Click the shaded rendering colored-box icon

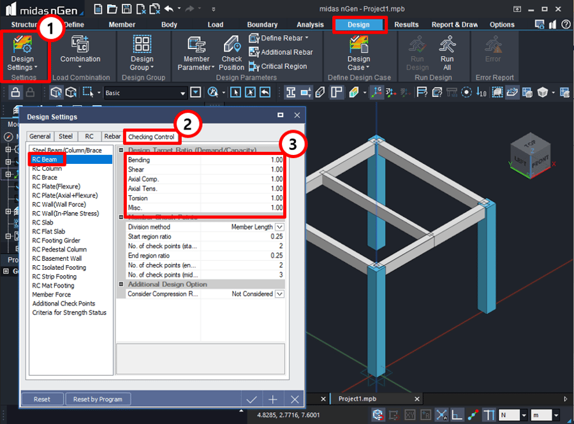354,92
